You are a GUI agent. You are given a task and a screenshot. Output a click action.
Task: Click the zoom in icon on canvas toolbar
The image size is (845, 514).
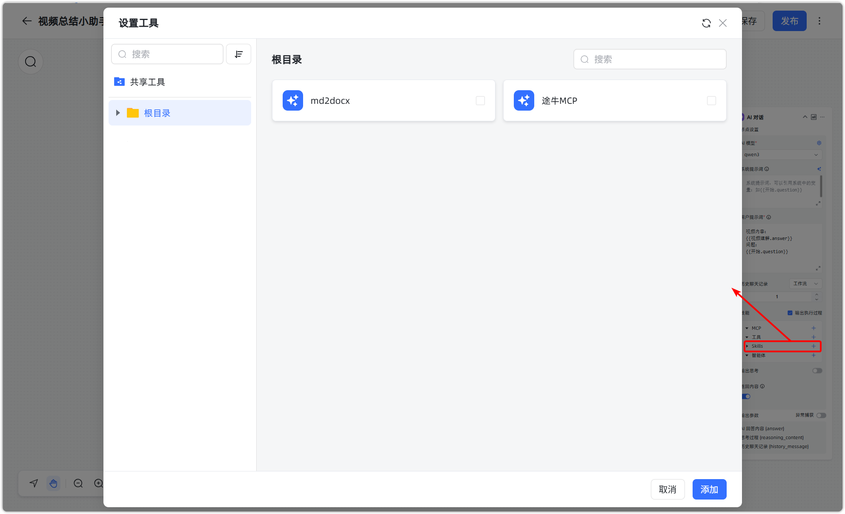pos(99,483)
